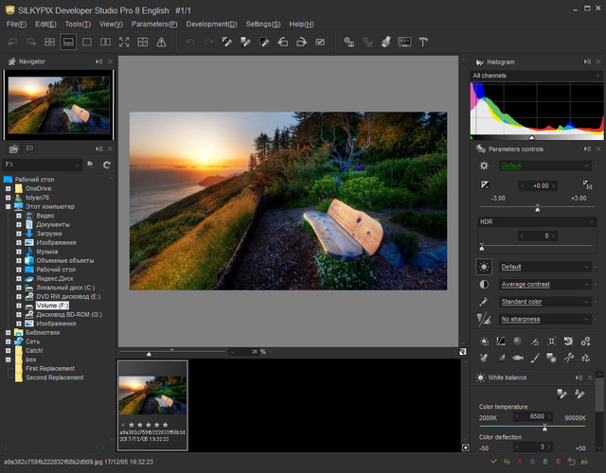Click the warning triangle icon in toolbar

(x=161, y=43)
